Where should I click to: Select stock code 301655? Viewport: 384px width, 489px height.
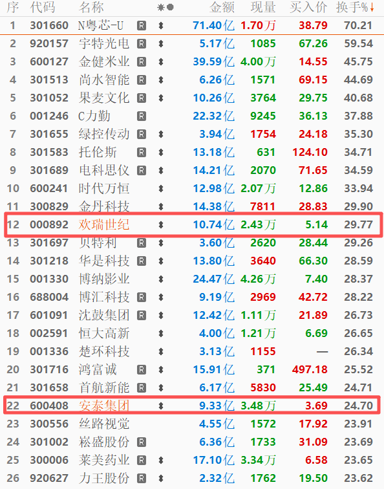(x=49, y=134)
